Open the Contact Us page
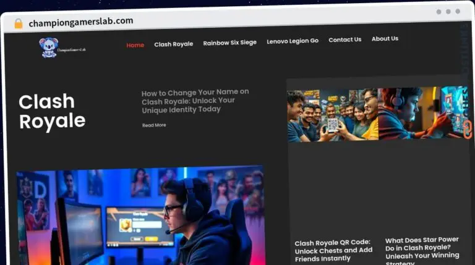 point(345,40)
